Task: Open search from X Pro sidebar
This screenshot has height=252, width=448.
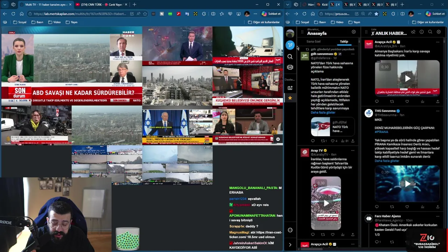Action: 290,56
